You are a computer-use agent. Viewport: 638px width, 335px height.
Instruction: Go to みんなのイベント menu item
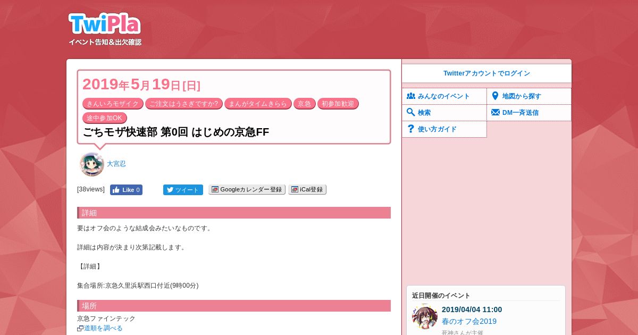444,96
